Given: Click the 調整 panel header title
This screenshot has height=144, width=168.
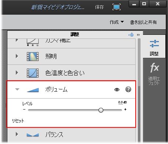Looking at the screenshot, I should [x=75, y=34].
